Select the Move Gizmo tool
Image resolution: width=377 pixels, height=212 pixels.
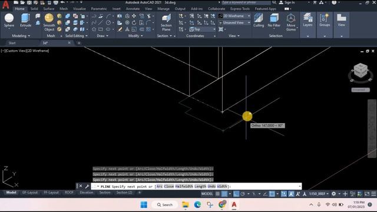point(291,22)
